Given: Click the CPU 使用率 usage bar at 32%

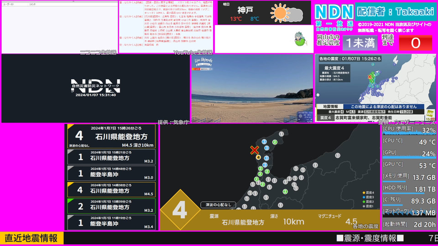Looking at the screenshot, I should [x=409, y=130].
